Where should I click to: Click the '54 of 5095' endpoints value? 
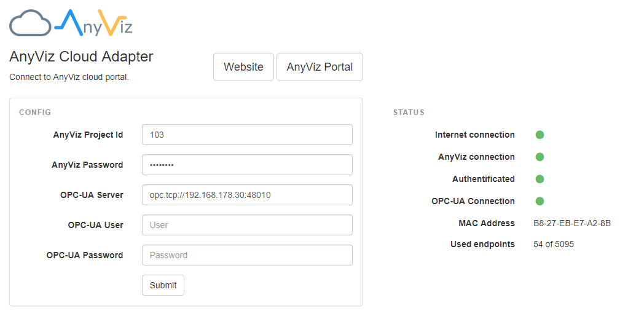pyautogui.click(x=554, y=244)
